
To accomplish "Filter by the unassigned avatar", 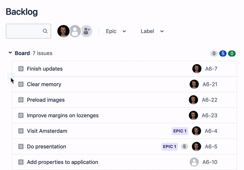I will click(75, 31).
